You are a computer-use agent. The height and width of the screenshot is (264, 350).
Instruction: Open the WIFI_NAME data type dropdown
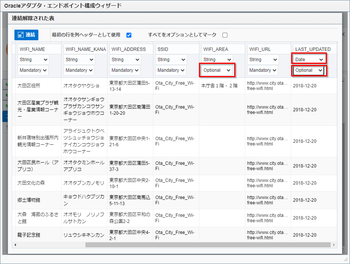(33, 60)
